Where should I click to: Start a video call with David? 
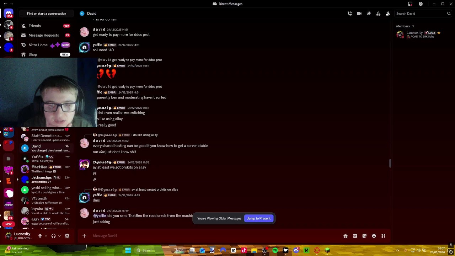(359, 14)
